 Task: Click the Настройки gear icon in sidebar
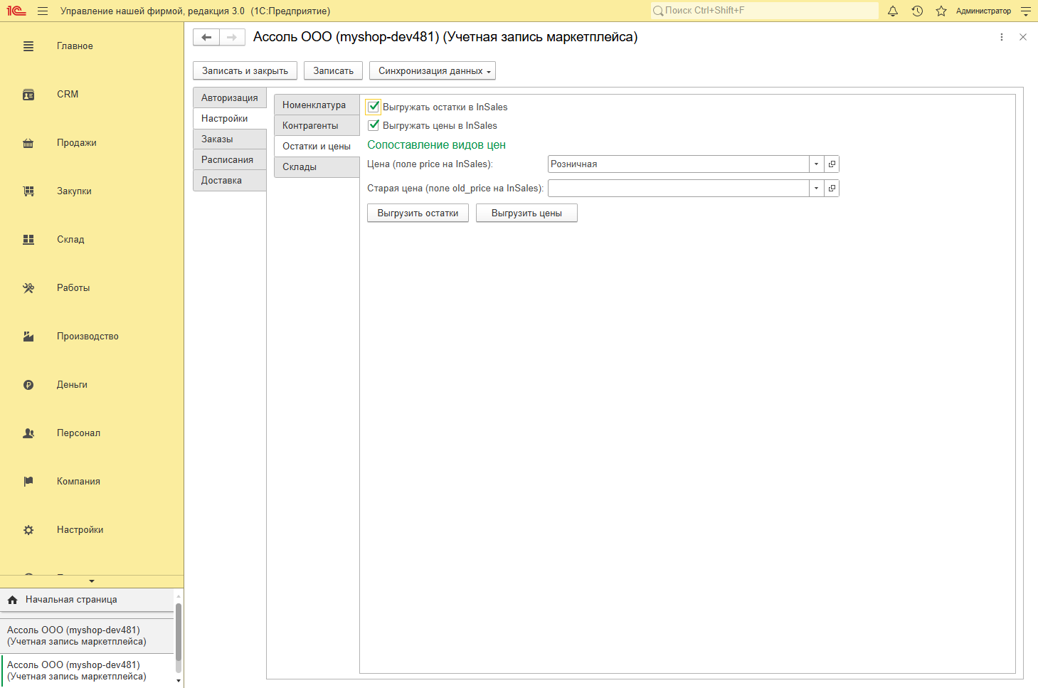pyautogui.click(x=28, y=530)
